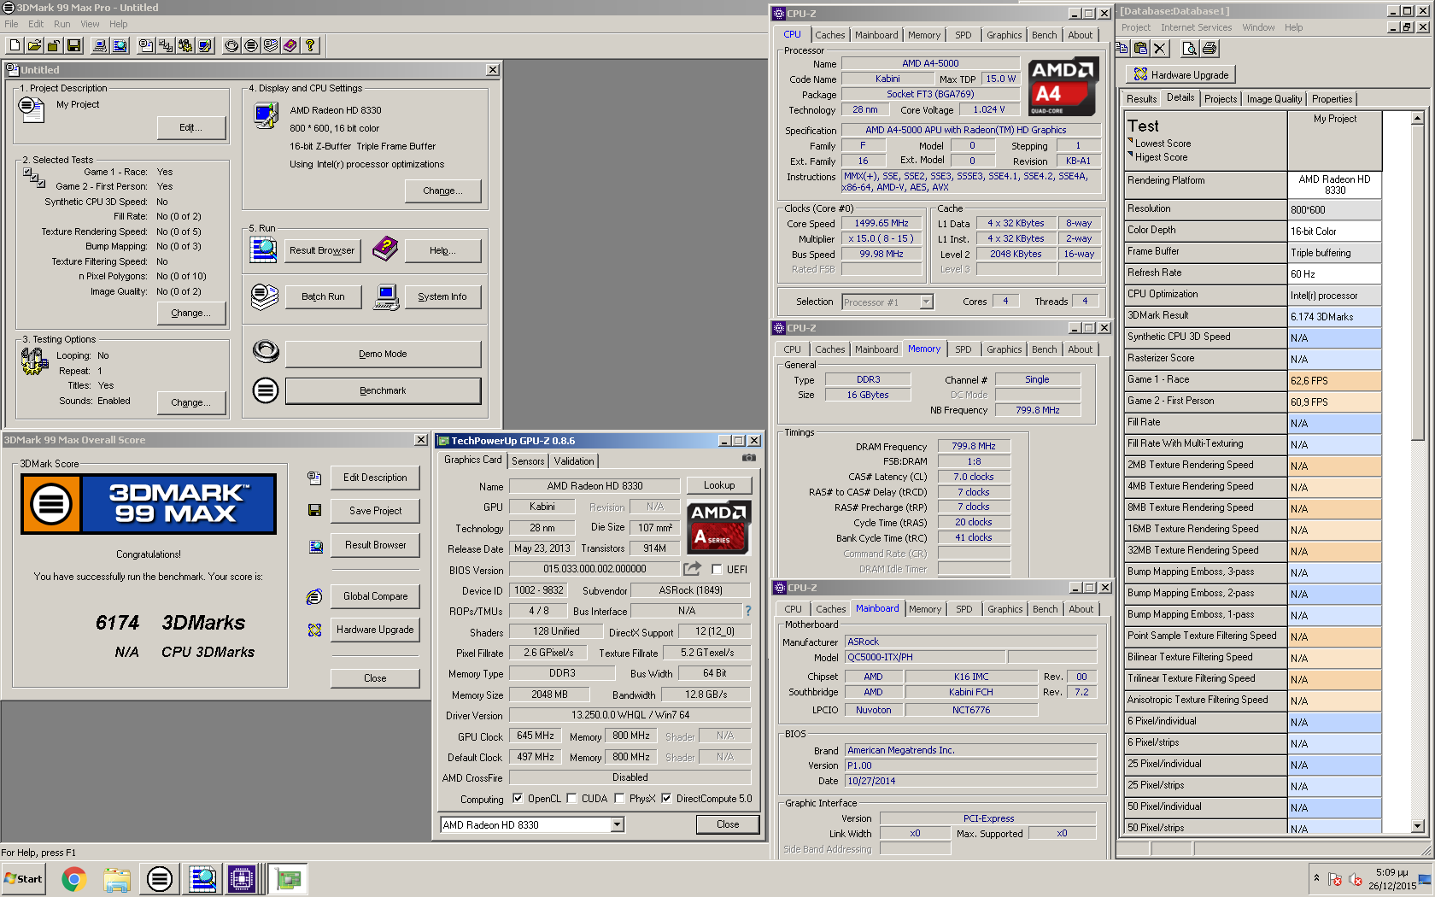Toggle the CUDA checkbox

(x=571, y=799)
